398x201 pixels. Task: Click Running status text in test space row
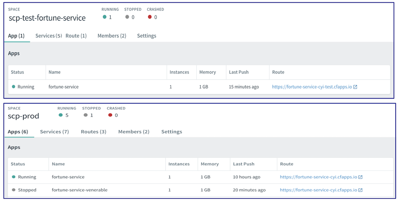coord(26,87)
